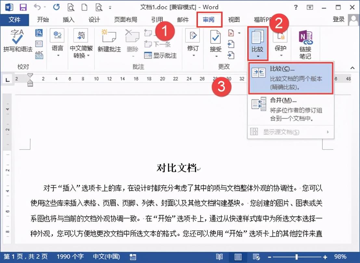Switch to the 视图 View tab
Screen dimensions: 360x263
click(234, 20)
